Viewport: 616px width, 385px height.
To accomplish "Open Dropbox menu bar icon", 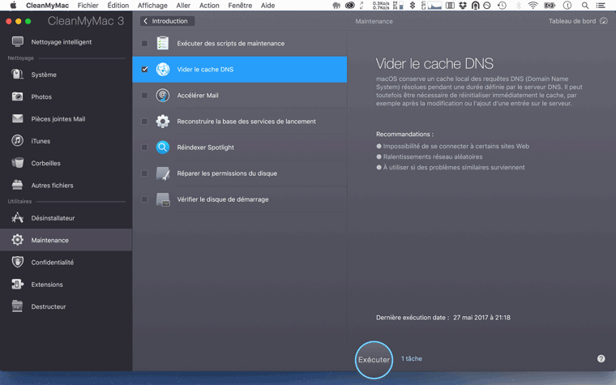I will tap(463, 6).
